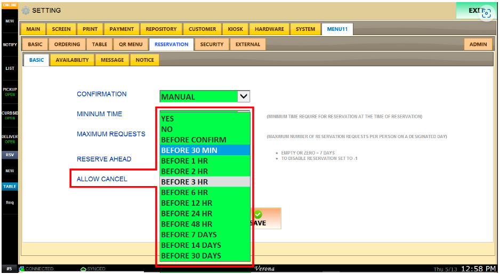Open the HARDWARE settings tab
Viewport: 500px width, 274px height.
point(269,29)
